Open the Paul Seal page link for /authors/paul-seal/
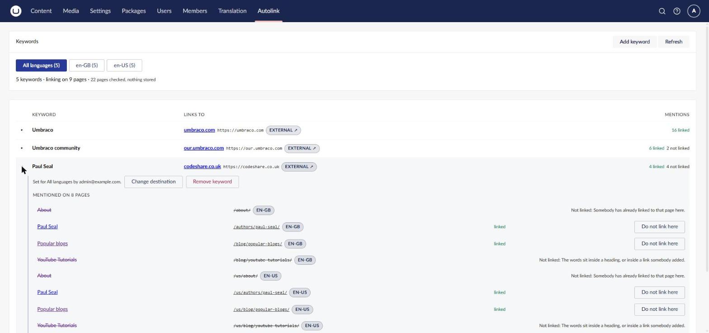Image resolution: width=709 pixels, height=333 pixels. tap(47, 227)
